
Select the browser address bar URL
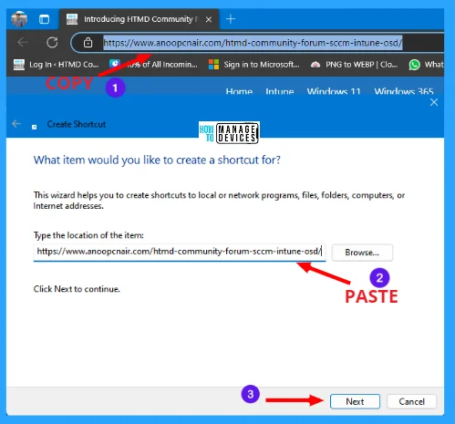point(253,43)
